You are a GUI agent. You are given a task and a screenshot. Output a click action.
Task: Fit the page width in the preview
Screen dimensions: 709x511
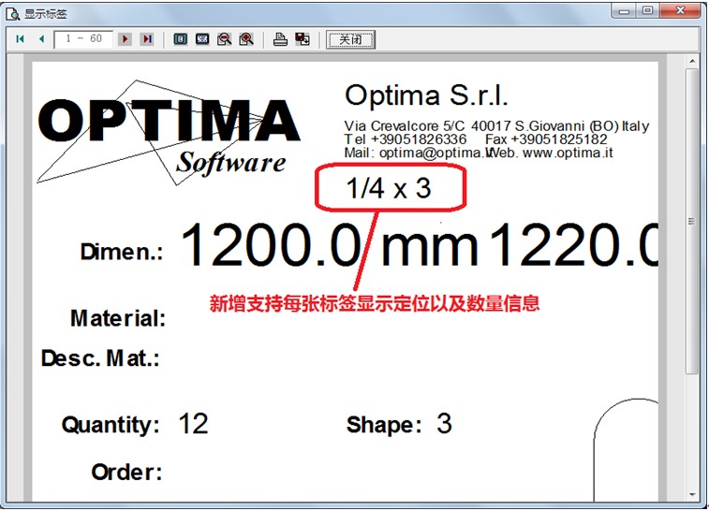point(202,39)
